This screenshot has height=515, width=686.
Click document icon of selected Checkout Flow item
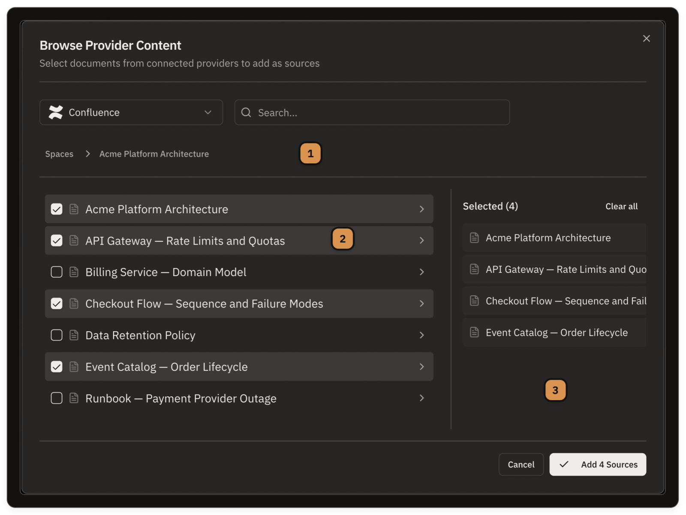click(x=474, y=301)
